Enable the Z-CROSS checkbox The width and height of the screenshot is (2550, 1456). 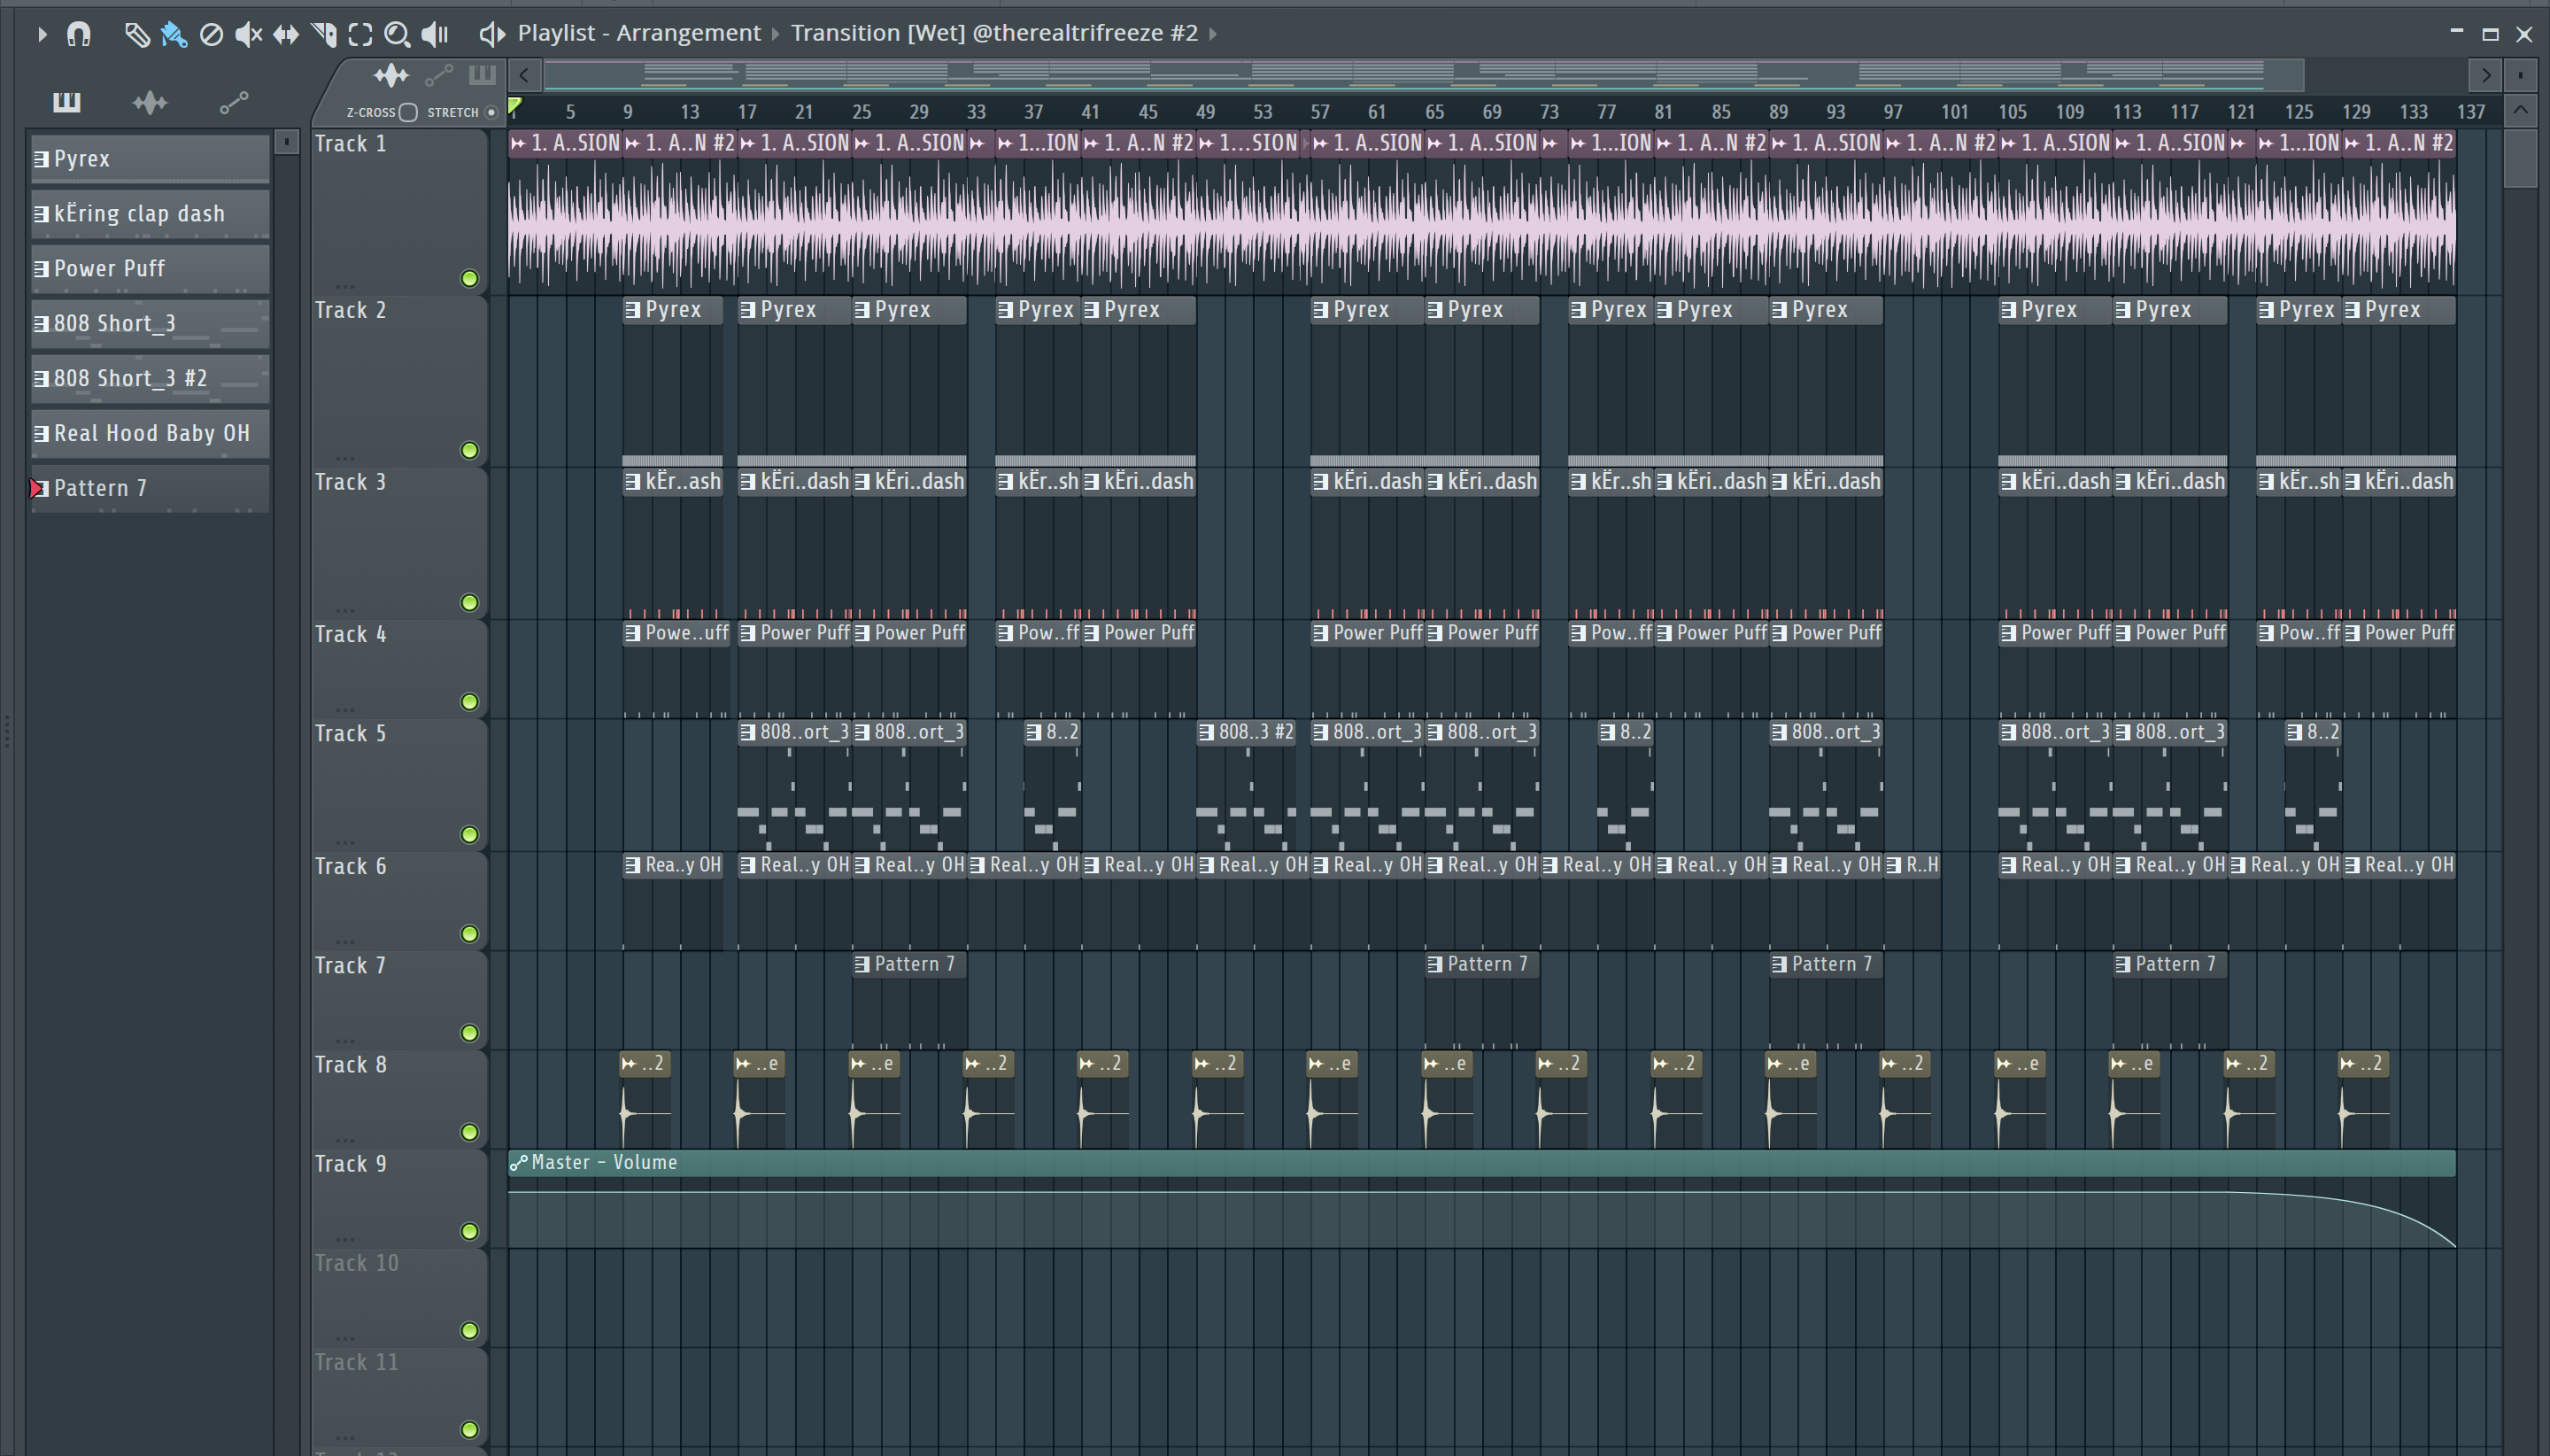408,112
